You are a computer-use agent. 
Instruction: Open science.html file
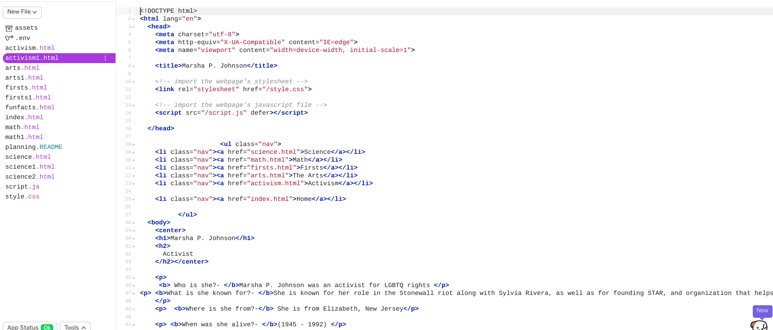click(28, 157)
